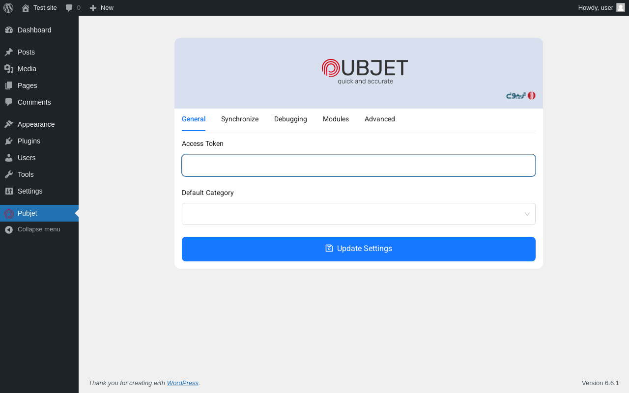Click the Pages icon in sidebar

tap(9, 85)
